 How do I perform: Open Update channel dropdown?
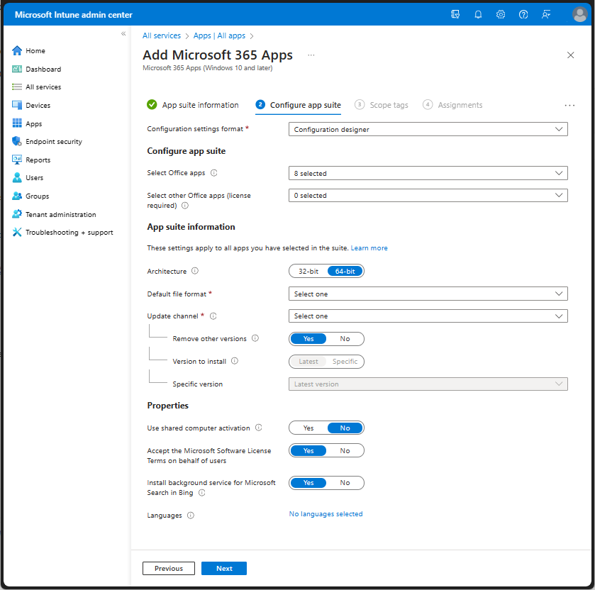pyautogui.click(x=428, y=316)
